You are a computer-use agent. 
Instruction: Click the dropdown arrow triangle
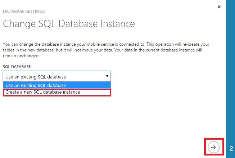(107, 76)
